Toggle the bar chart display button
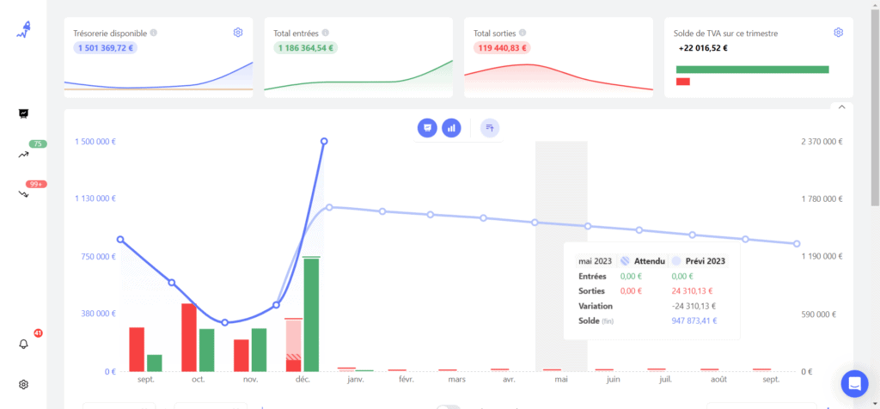 [x=451, y=128]
